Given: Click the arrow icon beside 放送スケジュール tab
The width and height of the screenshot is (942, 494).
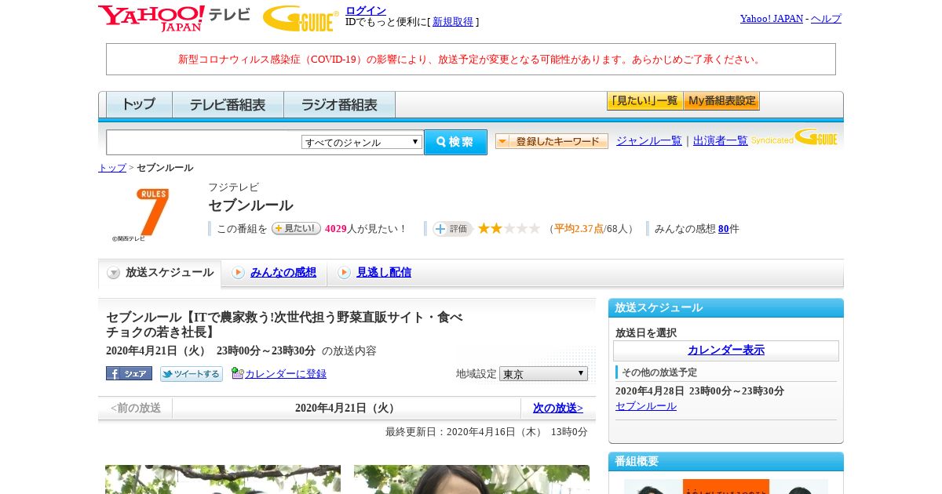Looking at the screenshot, I should tap(114, 273).
